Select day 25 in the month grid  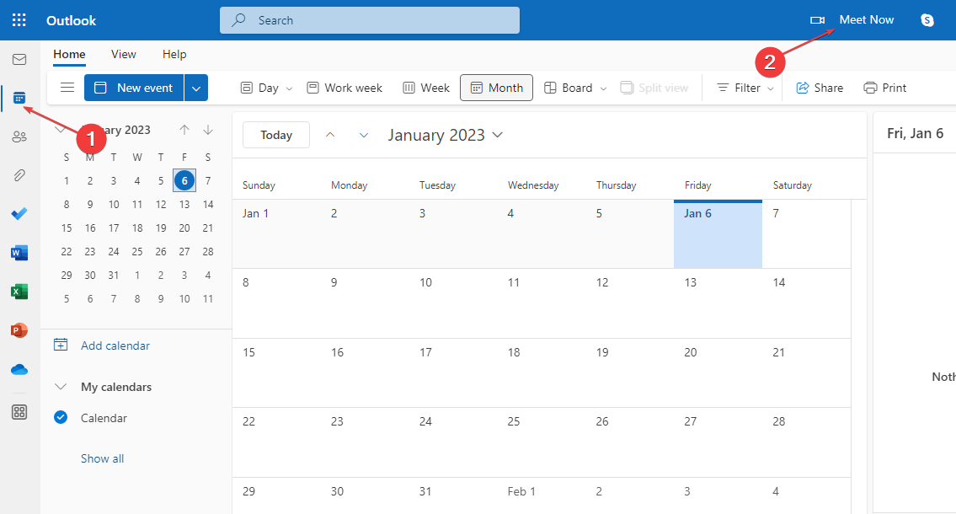pos(542,442)
